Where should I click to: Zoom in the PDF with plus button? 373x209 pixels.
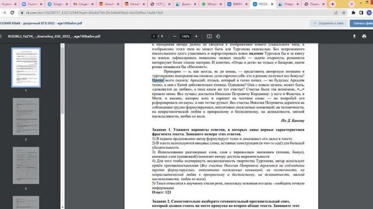pyautogui.click(x=196, y=37)
